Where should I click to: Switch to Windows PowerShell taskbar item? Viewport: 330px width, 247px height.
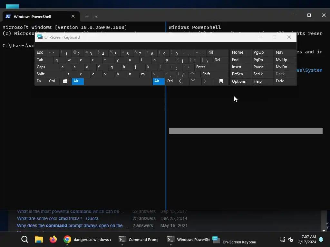click(188, 239)
